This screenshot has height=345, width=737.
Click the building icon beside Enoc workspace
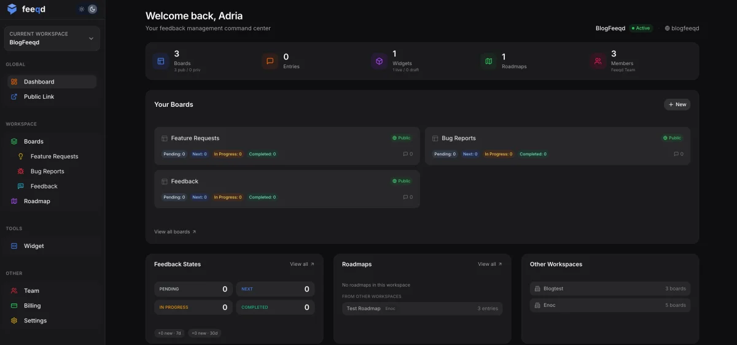pos(537,305)
